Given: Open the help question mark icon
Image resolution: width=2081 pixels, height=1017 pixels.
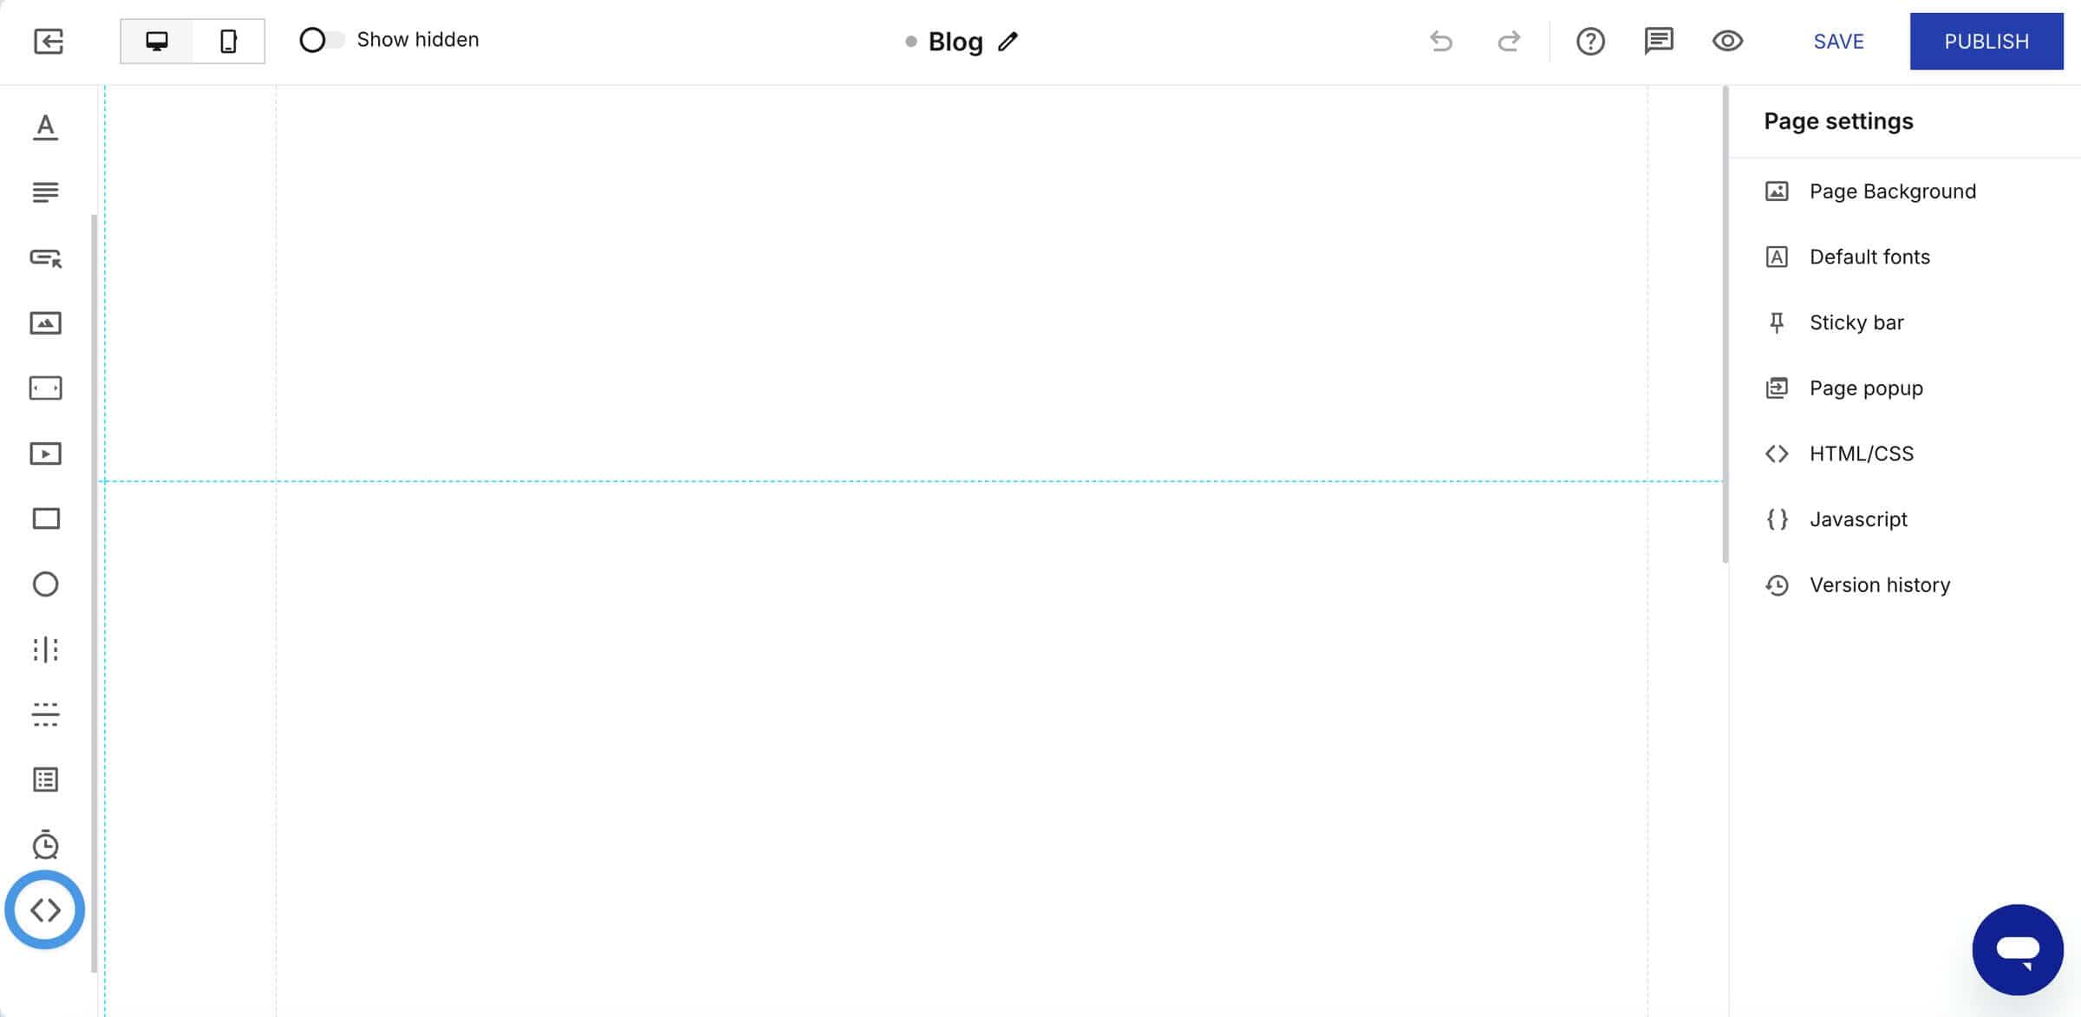Looking at the screenshot, I should [x=1590, y=41].
